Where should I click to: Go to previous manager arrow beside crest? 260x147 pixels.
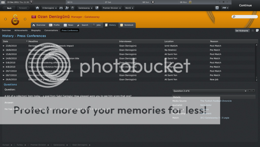6,19
